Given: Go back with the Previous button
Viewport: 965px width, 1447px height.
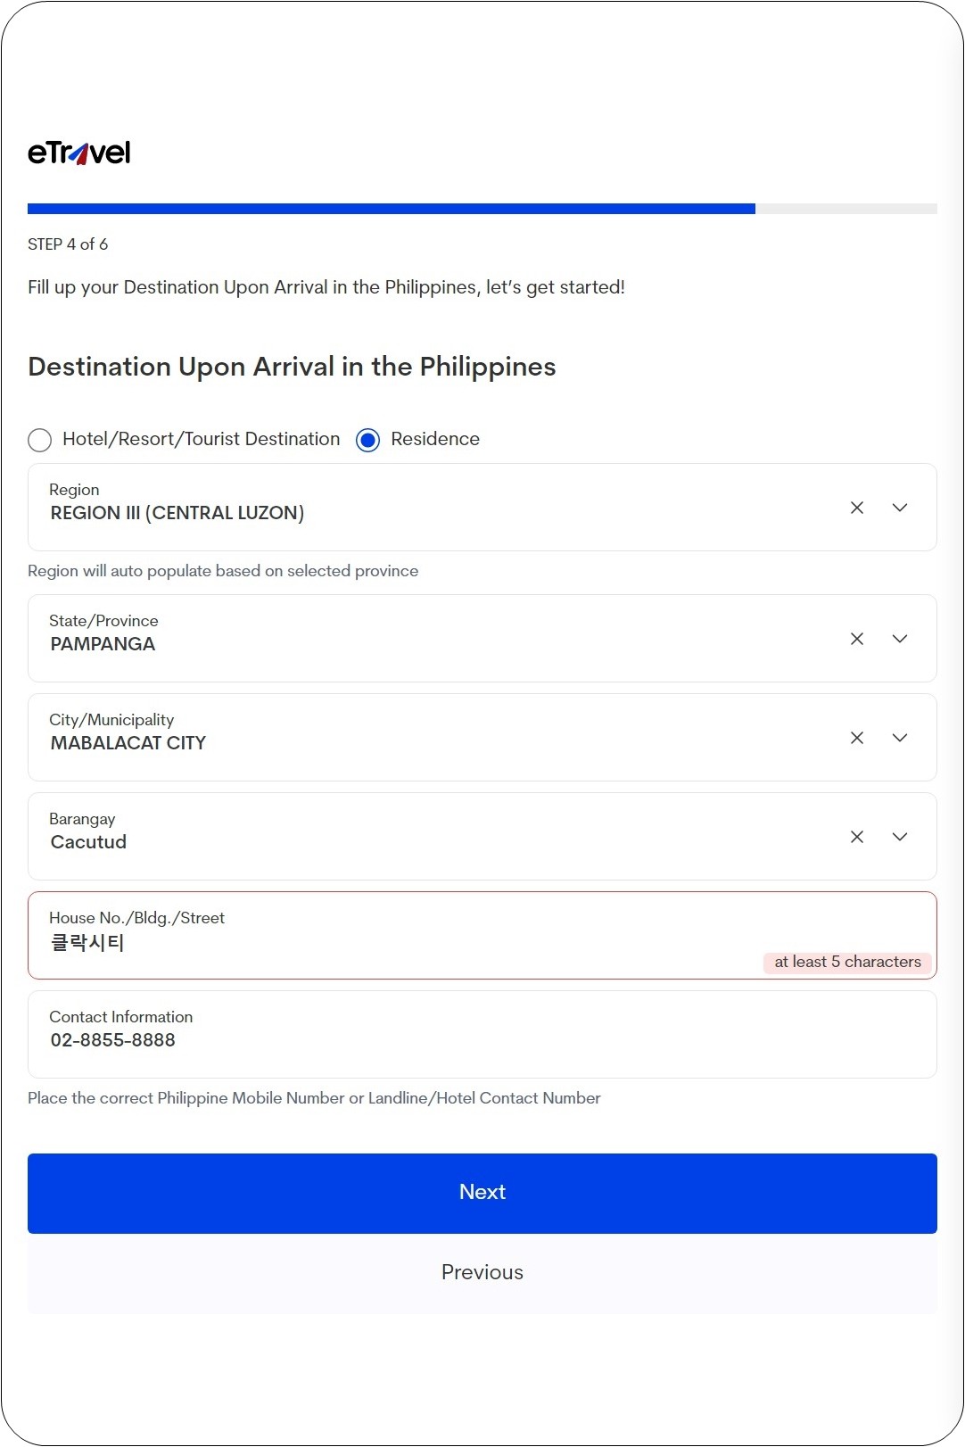Looking at the screenshot, I should point(482,1273).
